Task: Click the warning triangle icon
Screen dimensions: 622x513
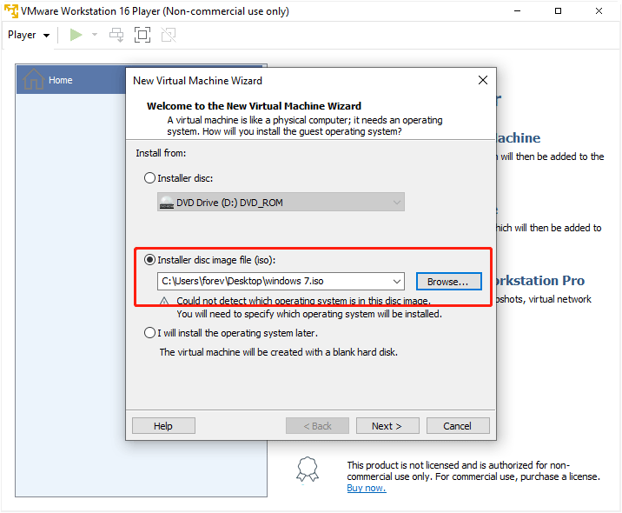Action: pyautogui.click(x=164, y=301)
